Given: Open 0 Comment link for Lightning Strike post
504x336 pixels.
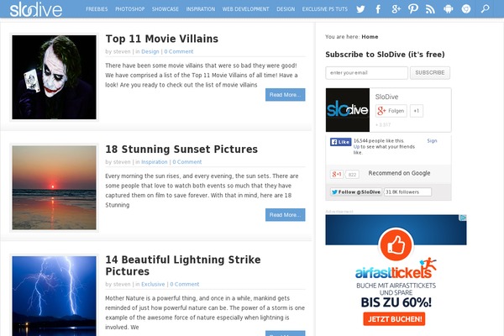Looking at the screenshot, I should [185, 284].
